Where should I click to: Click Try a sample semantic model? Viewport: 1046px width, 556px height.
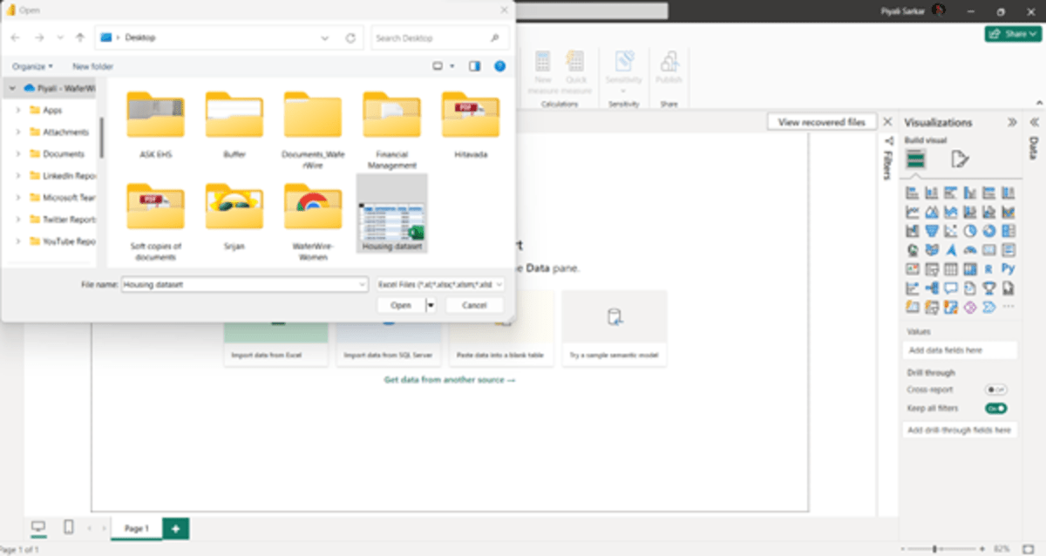[x=615, y=329]
